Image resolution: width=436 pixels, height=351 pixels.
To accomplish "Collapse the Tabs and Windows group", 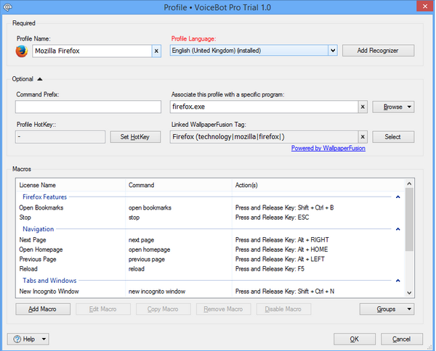I will pos(398,281).
